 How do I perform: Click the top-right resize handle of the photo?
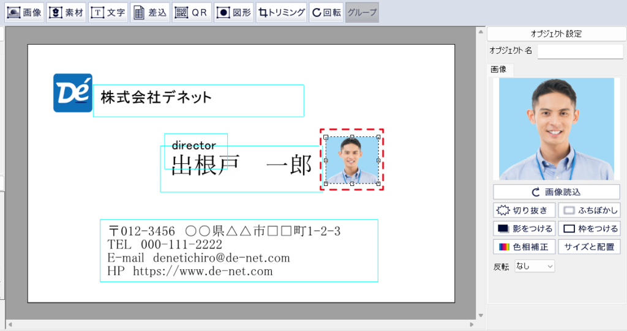point(378,137)
